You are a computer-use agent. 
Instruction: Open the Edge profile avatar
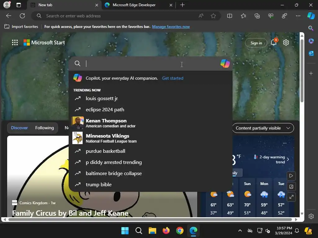7,5
